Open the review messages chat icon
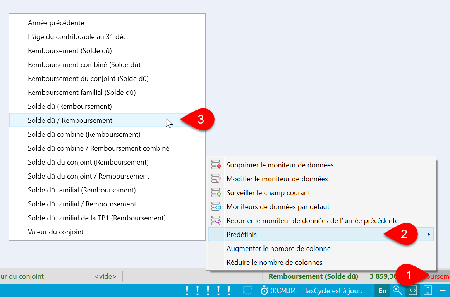 pos(247,290)
